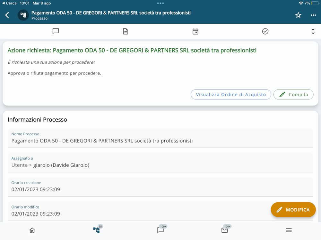This screenshot has height=240, width=321.
Task: Open the three-dot more options menu
Action: pyautogui.click(x=313, y=15)
